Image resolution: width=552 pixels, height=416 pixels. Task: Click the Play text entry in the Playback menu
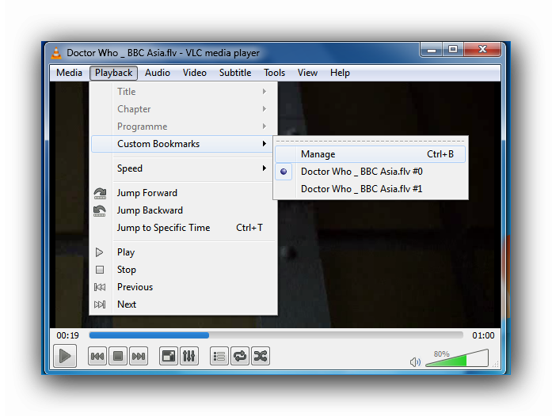[126, 252]
